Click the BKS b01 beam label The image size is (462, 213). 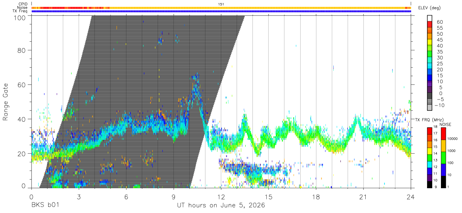click(45, 205)
